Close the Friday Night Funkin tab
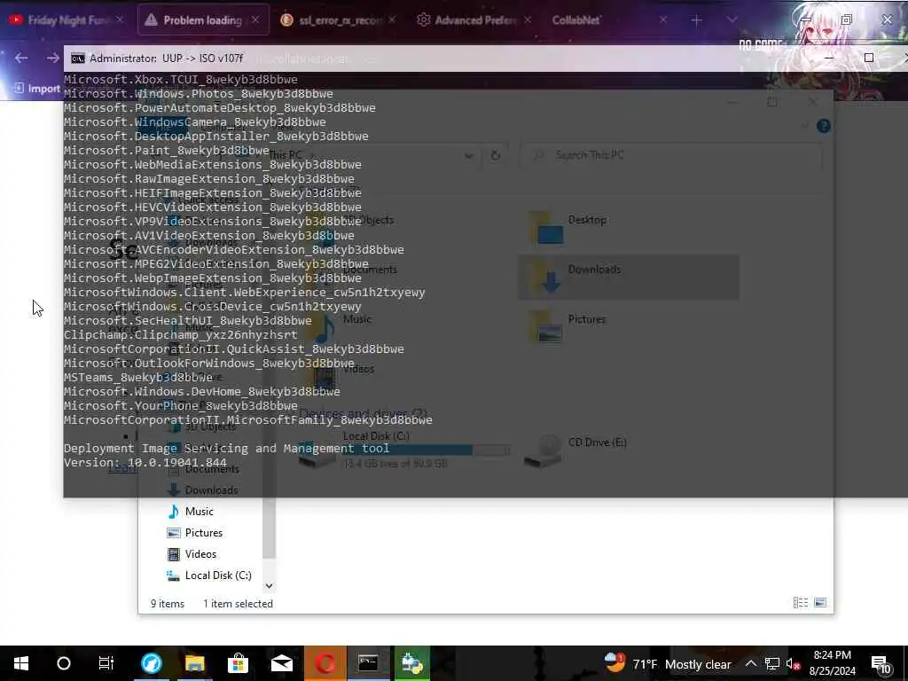Screen dimensions: 908x681 (x=120, y=20)
